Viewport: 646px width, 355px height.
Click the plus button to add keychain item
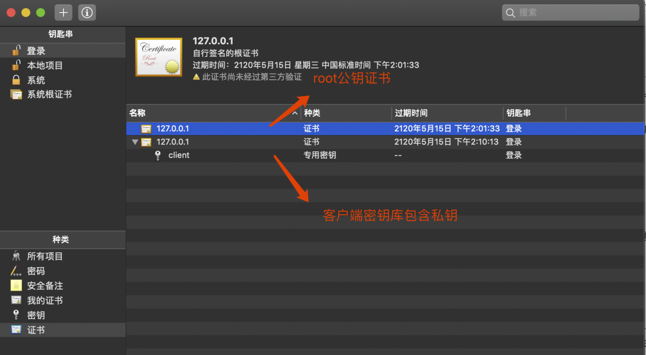point(63,13)
